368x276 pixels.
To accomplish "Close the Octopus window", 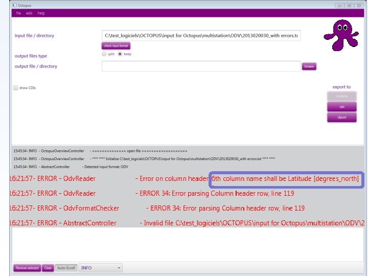I will pos(359,6).
